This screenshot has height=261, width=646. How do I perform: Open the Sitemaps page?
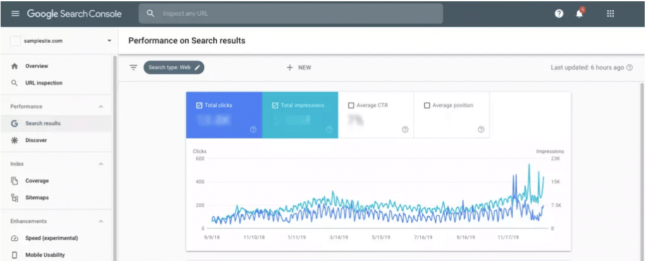[x=37, y=198]
